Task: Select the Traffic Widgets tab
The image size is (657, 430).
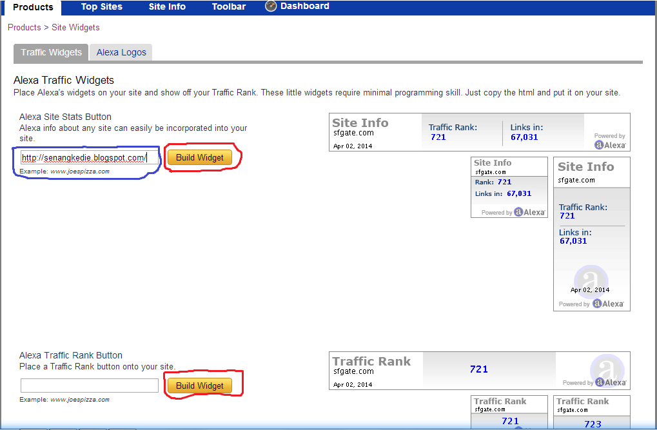Action: click(x=51, y=52)
